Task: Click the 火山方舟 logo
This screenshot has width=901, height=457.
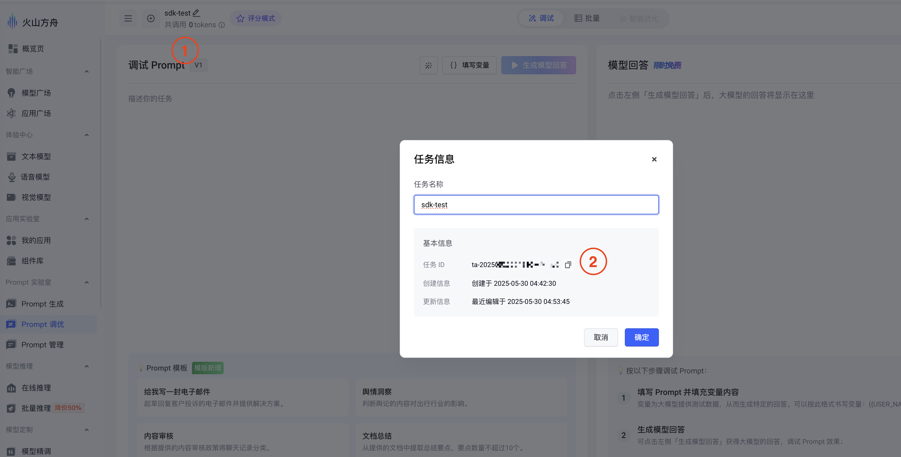Action: (x=33, y=22)
